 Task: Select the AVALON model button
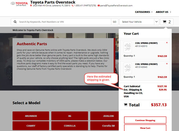[x=104, y=116]
